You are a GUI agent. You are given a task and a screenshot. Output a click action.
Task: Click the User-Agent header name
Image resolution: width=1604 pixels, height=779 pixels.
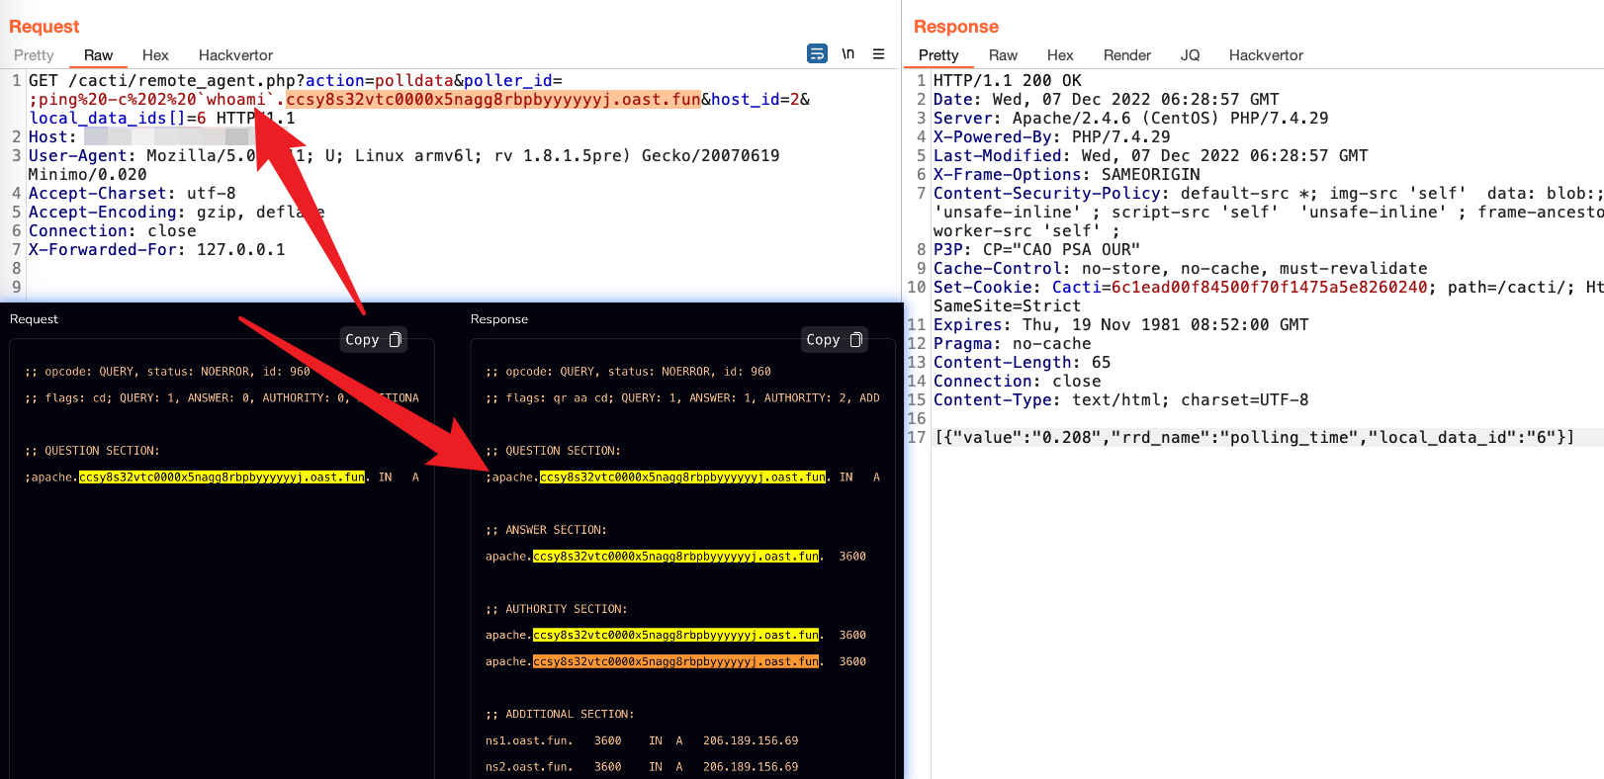tap(77, 155)
